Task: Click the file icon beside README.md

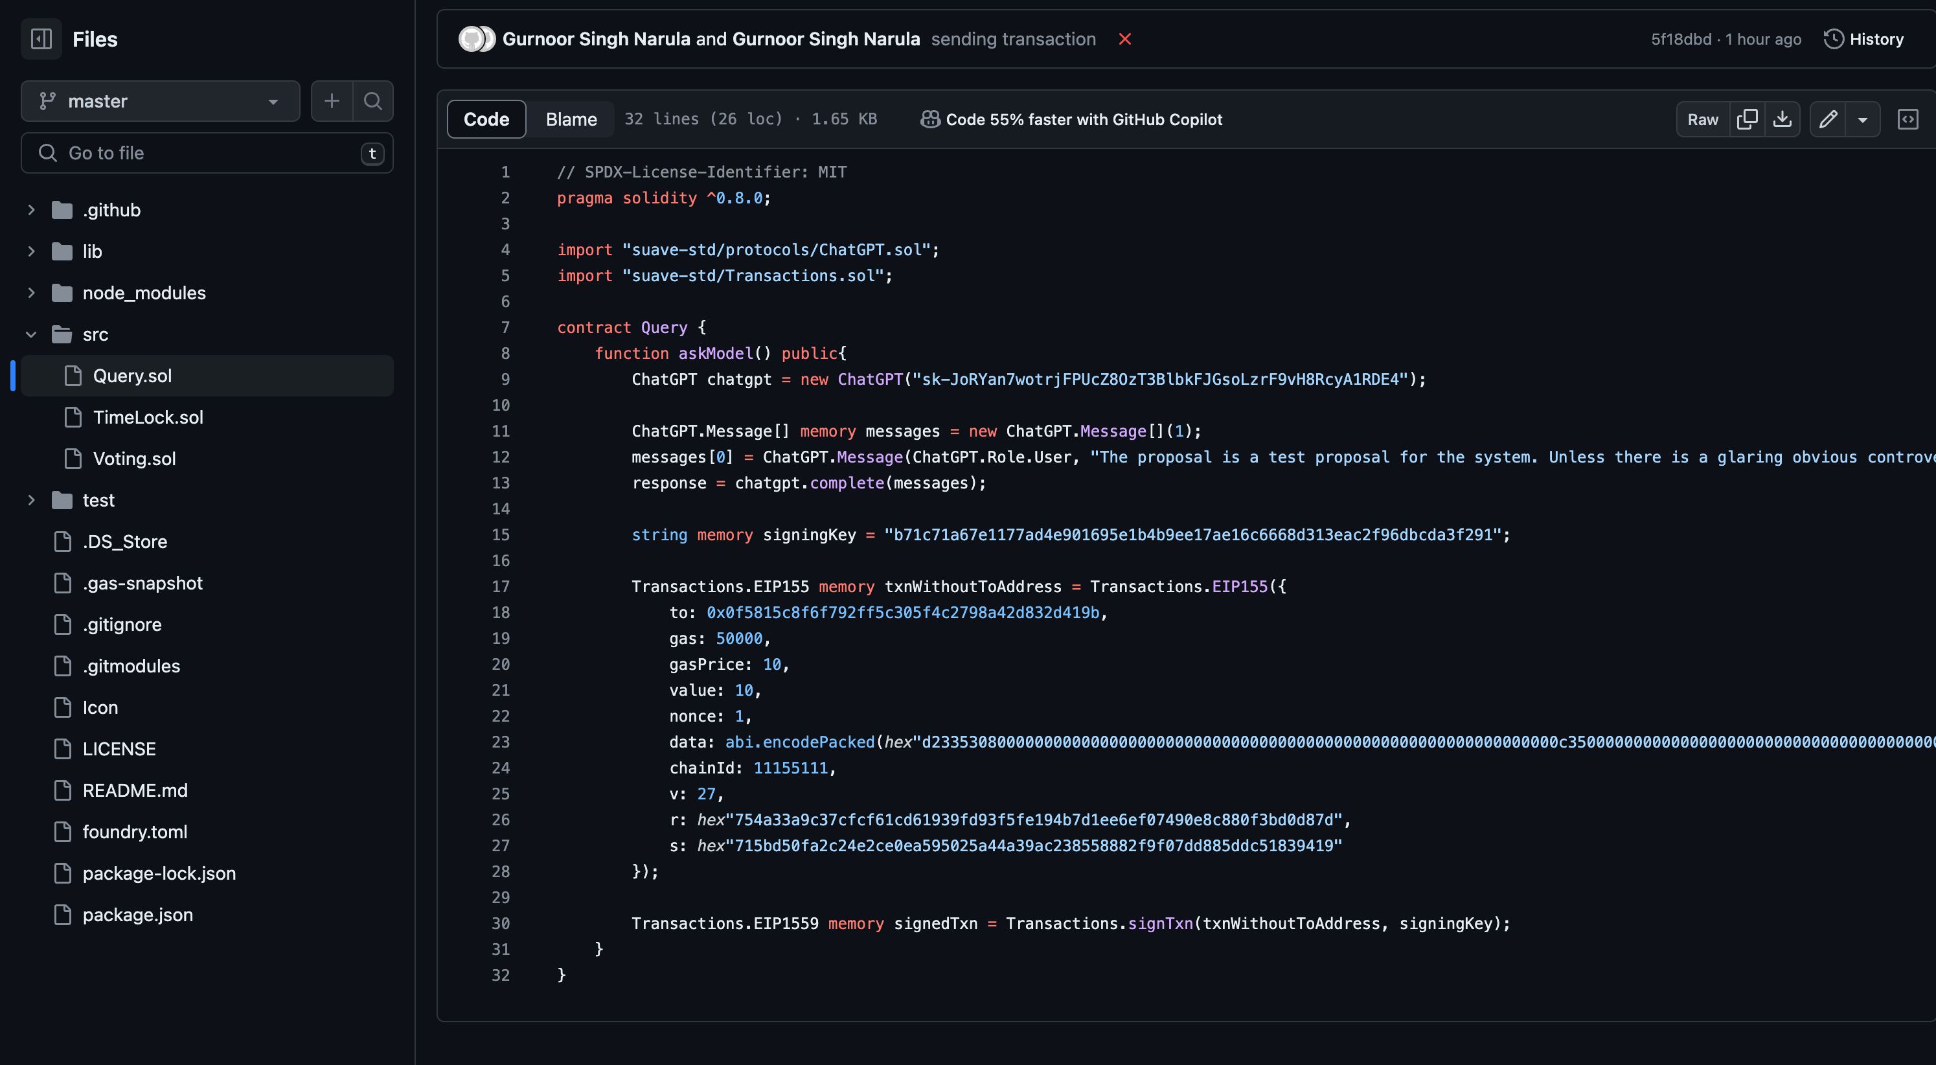Action: point(63,790)
